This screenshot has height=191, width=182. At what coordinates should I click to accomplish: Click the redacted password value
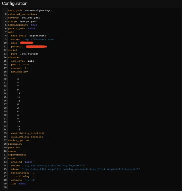[x=36, y=47]
